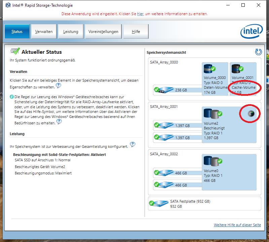The width and height of the screenshot is (269, 242).
Task: Go to the Voreinstellungen tab
Action: click(103, 31)
